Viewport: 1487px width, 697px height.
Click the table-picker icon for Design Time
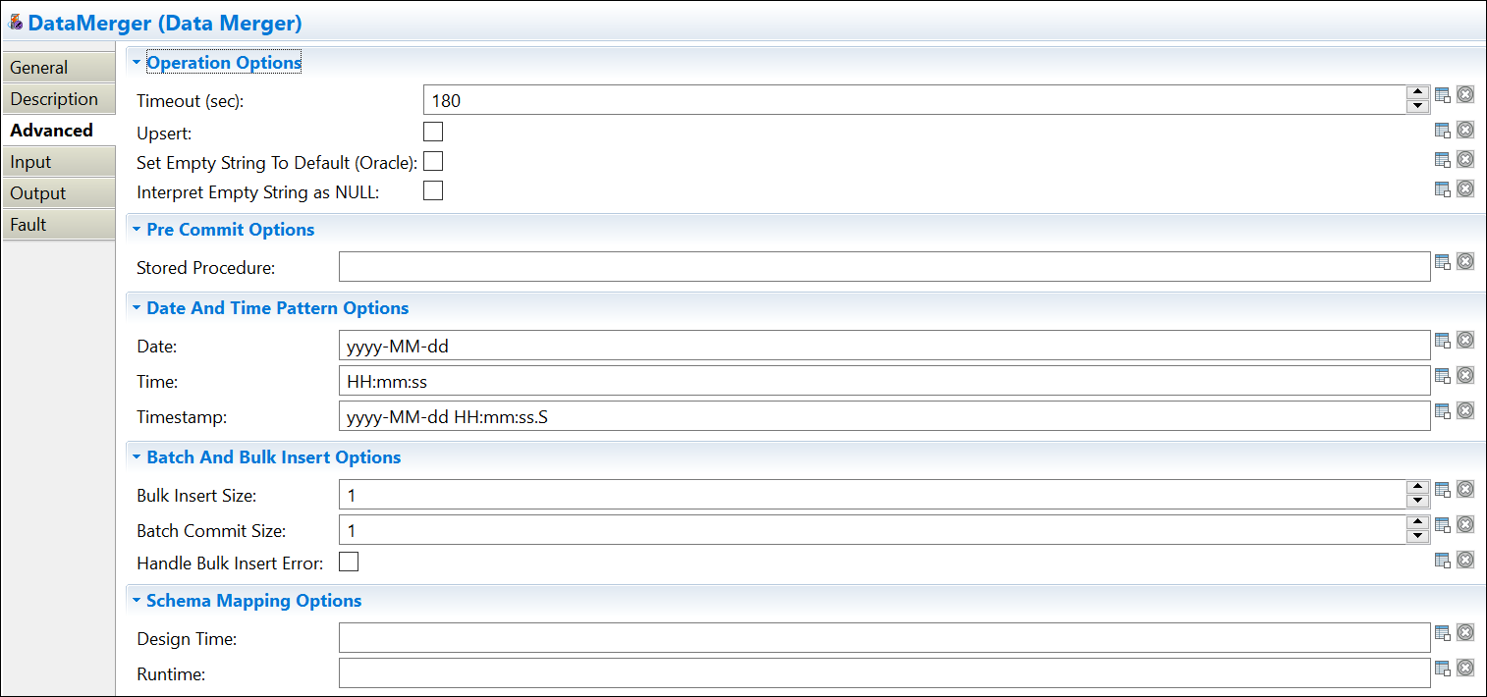[1443, 632]
